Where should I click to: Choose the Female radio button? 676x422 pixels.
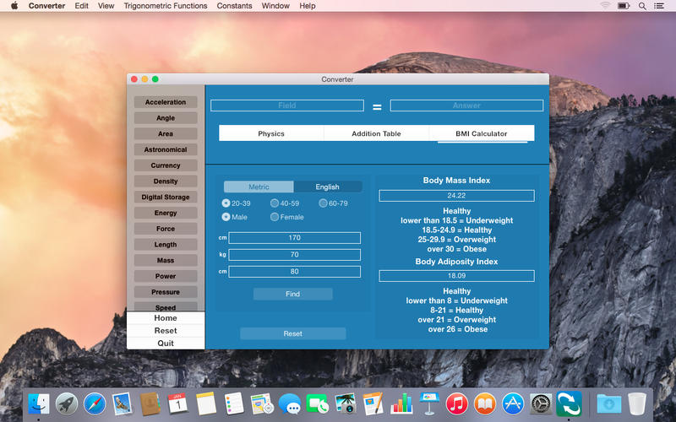click(x=274, y=217)
